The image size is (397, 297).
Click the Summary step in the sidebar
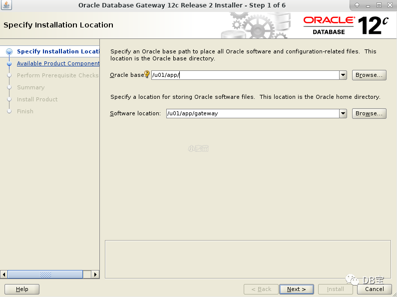pyautogui.click(x=30, y=87)
